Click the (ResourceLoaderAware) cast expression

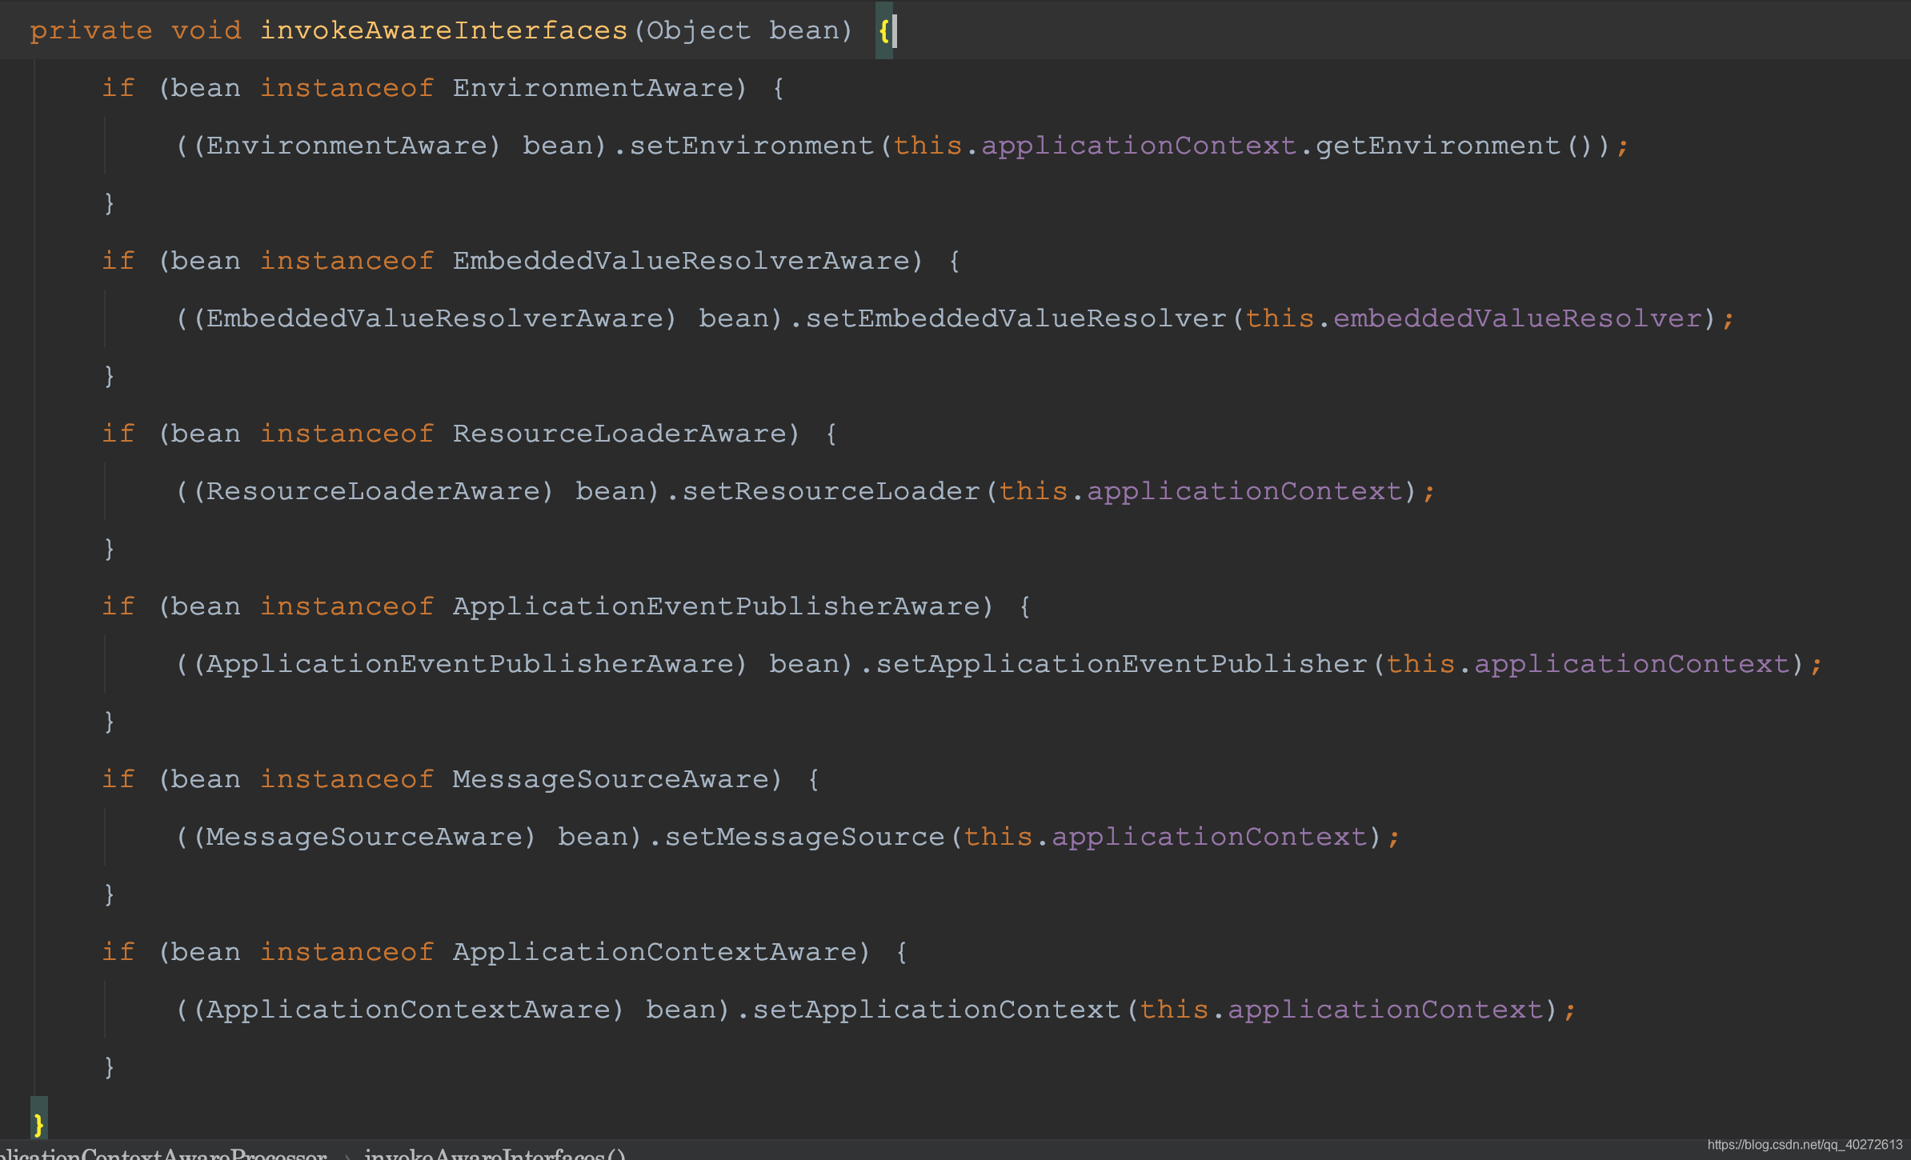pos(374,491)
